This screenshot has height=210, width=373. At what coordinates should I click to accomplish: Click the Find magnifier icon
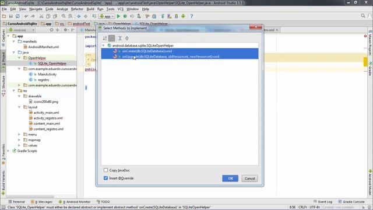(x=64, y=16)
